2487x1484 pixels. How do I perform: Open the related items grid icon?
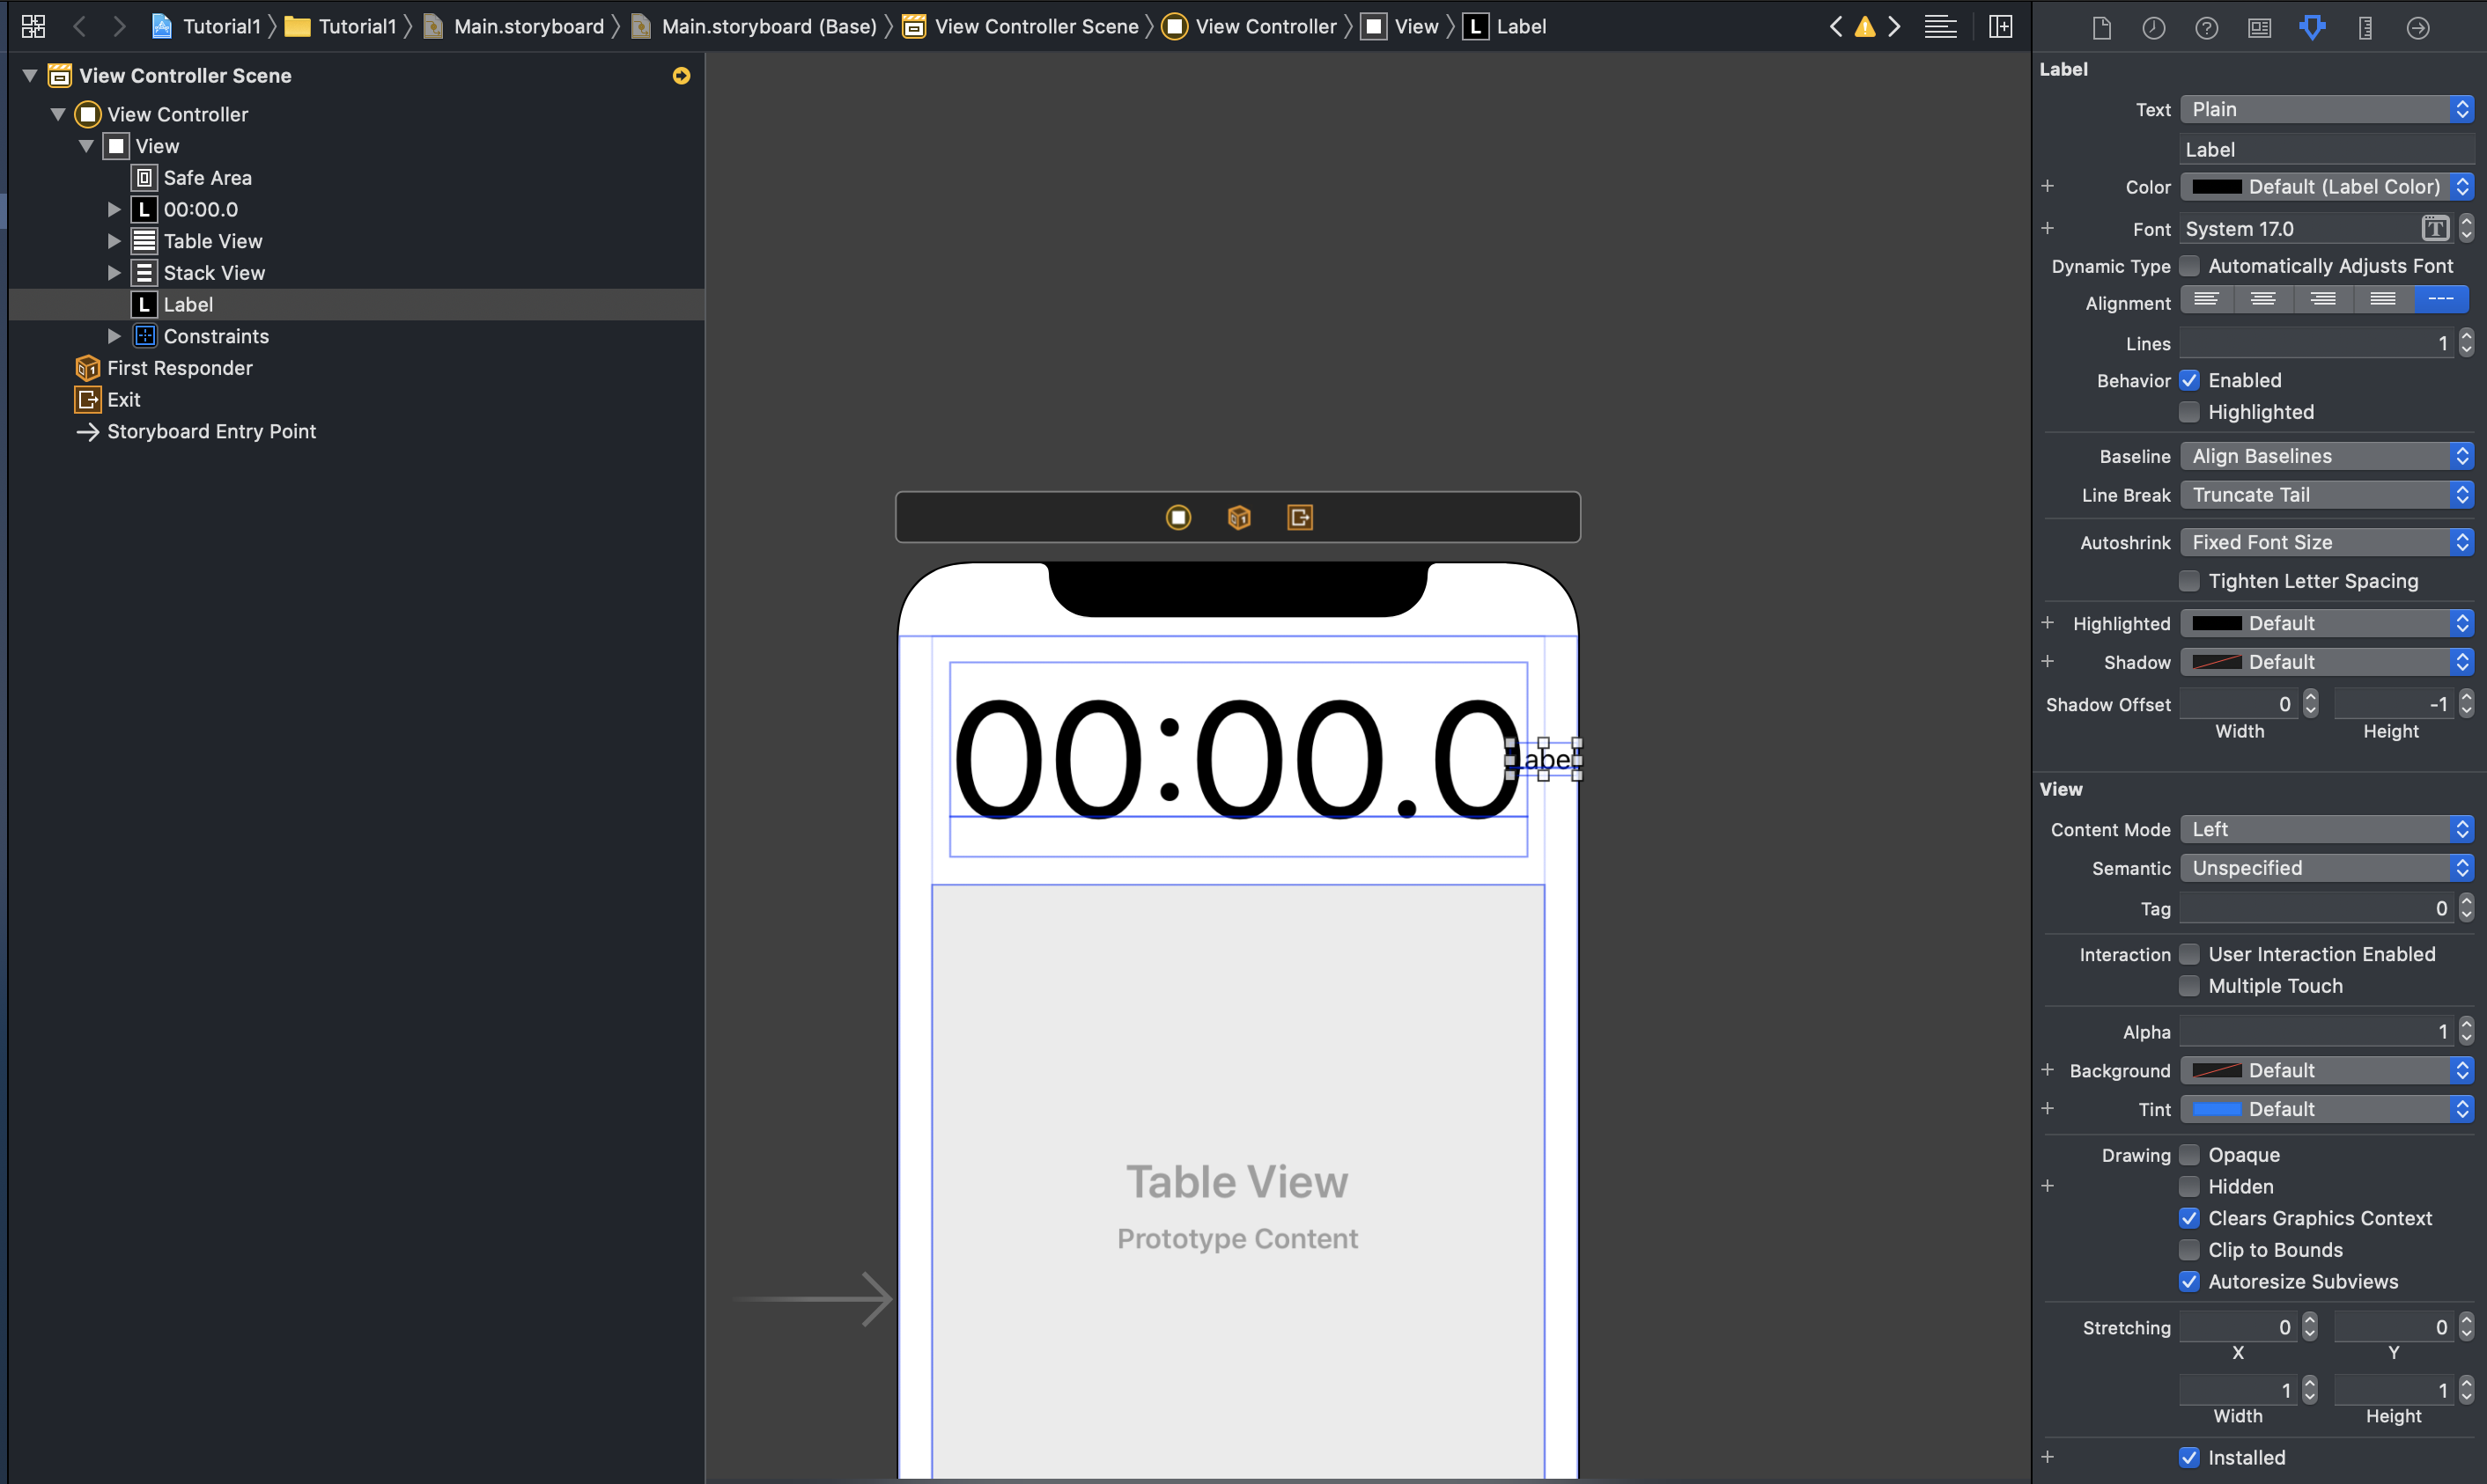pyautogui.click(x=33, y=27)
